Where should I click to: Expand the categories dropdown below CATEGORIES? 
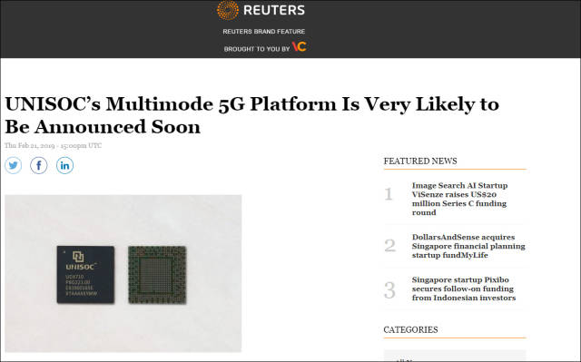455,356
